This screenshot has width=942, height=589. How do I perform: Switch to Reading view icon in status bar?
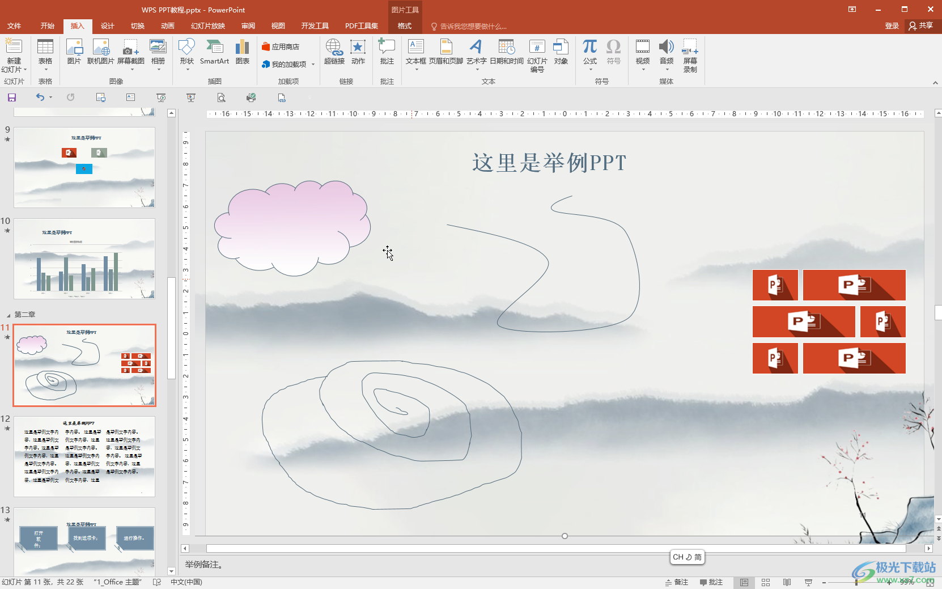click(787, 582)
